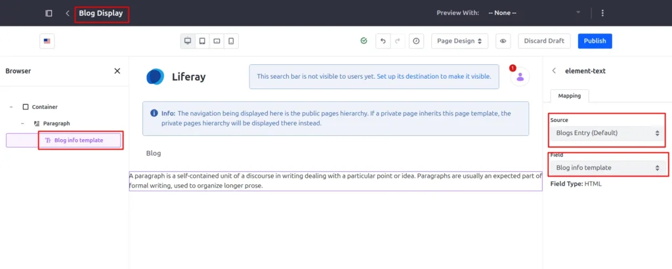Switch to the mobile phone viewport
The width and height of the screenshot is (672, 269).
click(x=231, y=41)
